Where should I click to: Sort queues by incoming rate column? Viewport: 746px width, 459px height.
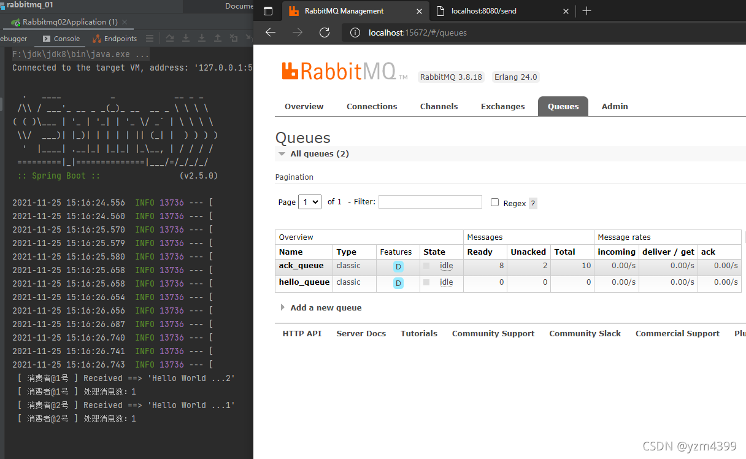[617, 252]
